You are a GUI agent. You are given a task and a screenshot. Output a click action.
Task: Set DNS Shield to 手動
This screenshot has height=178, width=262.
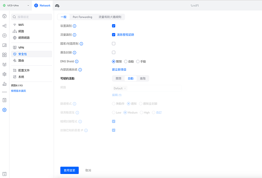pos(138,62)
